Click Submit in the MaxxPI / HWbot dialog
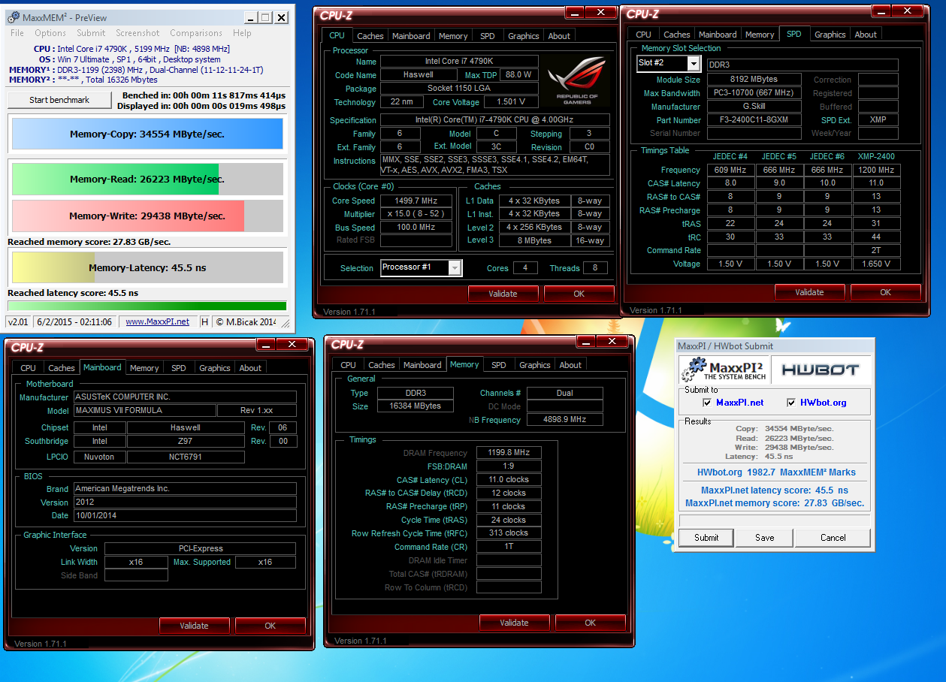 tap(706, 538)
